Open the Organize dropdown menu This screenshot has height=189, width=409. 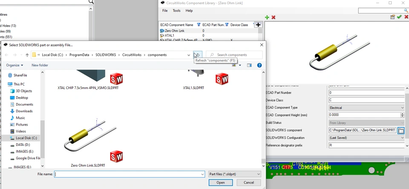(14, 65)
